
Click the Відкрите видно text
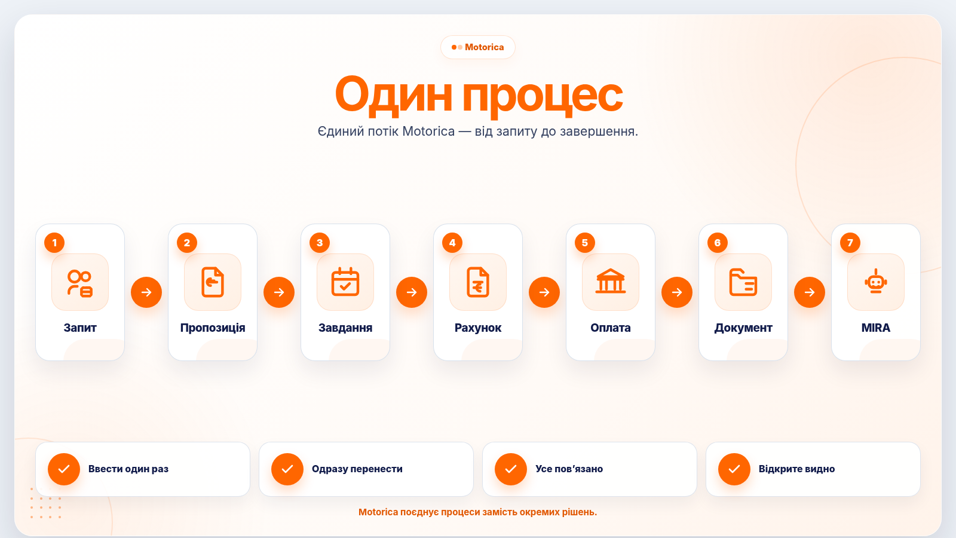tap(797, 469)
